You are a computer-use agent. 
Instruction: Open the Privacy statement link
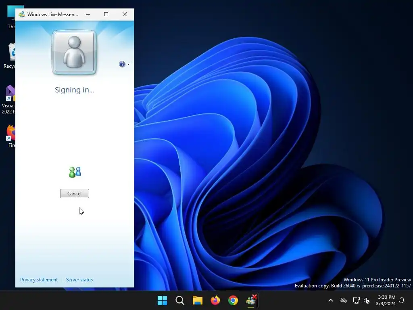pyautogui.click(x=39, y=280)
